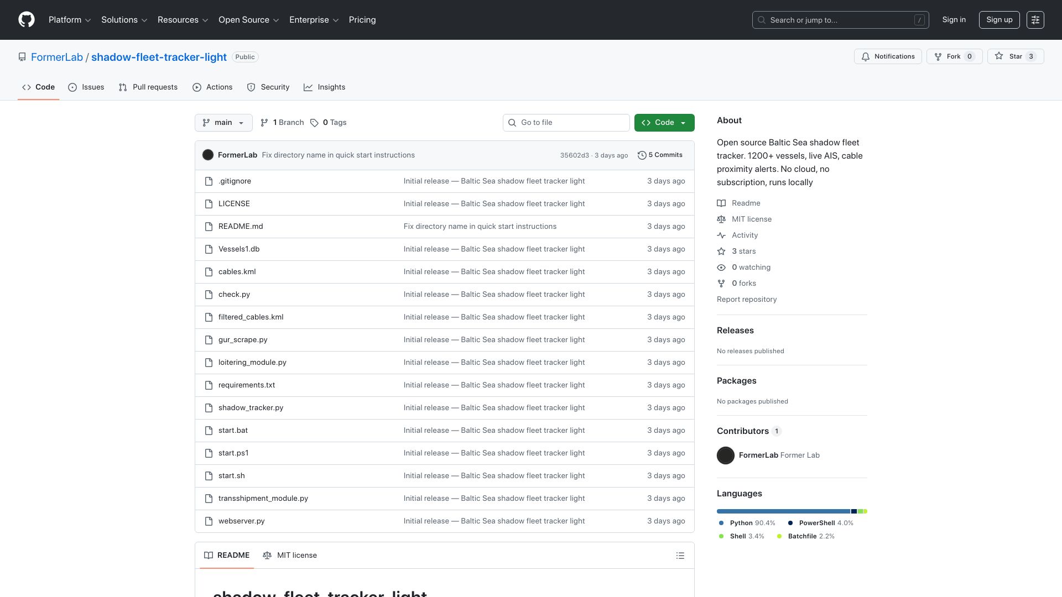Switch to the Insights tab
The width and height of the screenshot is (1062, 597).
(x=325, y=87)
